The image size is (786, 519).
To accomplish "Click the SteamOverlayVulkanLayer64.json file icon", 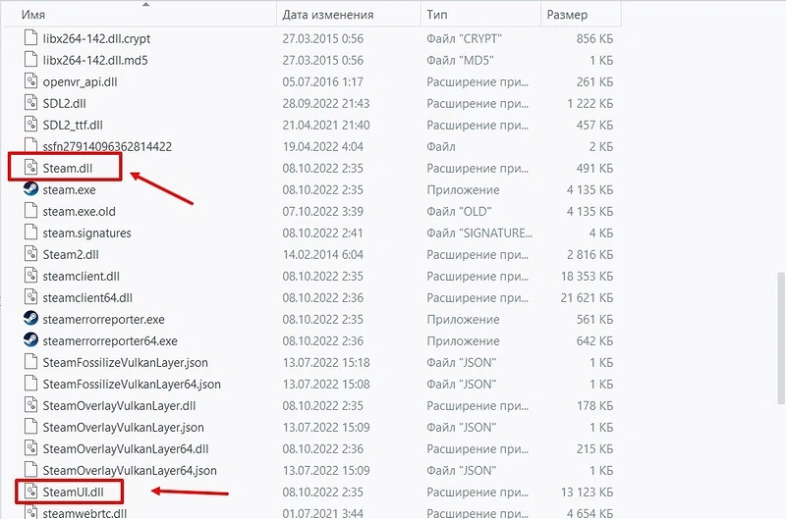I will tap(30, 469).
